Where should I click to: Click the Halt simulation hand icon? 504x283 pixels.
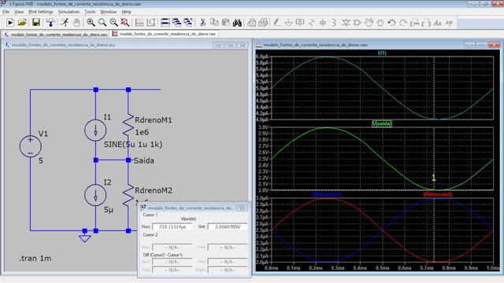click(x=76, y=23)
